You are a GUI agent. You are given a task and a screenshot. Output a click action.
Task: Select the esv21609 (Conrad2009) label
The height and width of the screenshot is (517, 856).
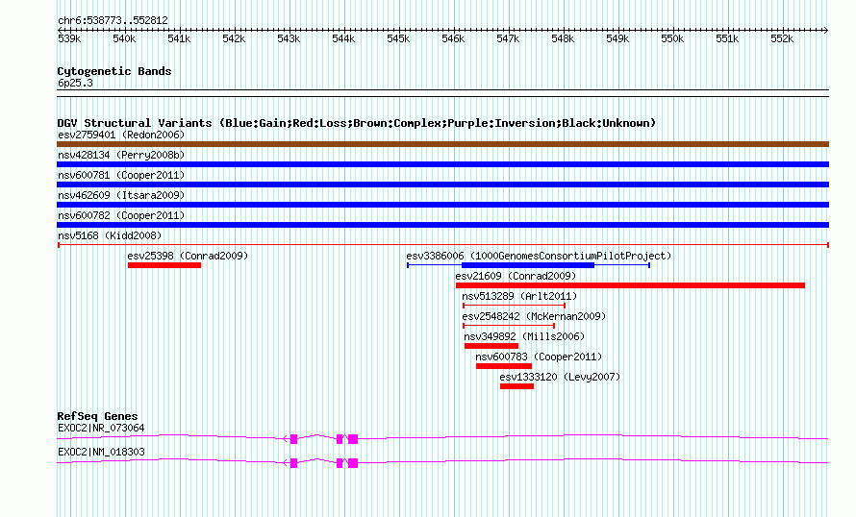516,276
